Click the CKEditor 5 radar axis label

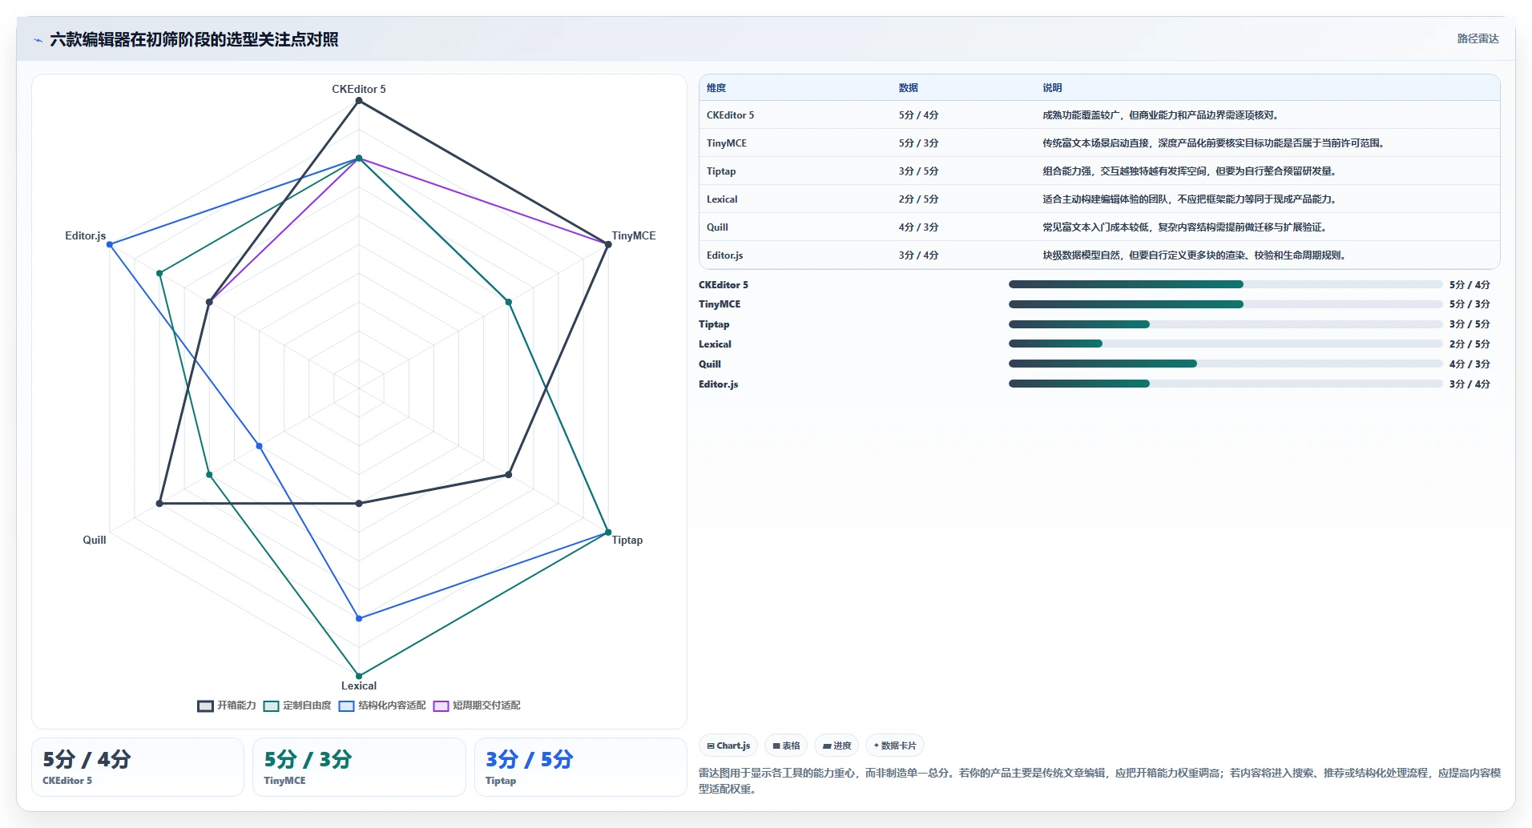pos(359,89)
